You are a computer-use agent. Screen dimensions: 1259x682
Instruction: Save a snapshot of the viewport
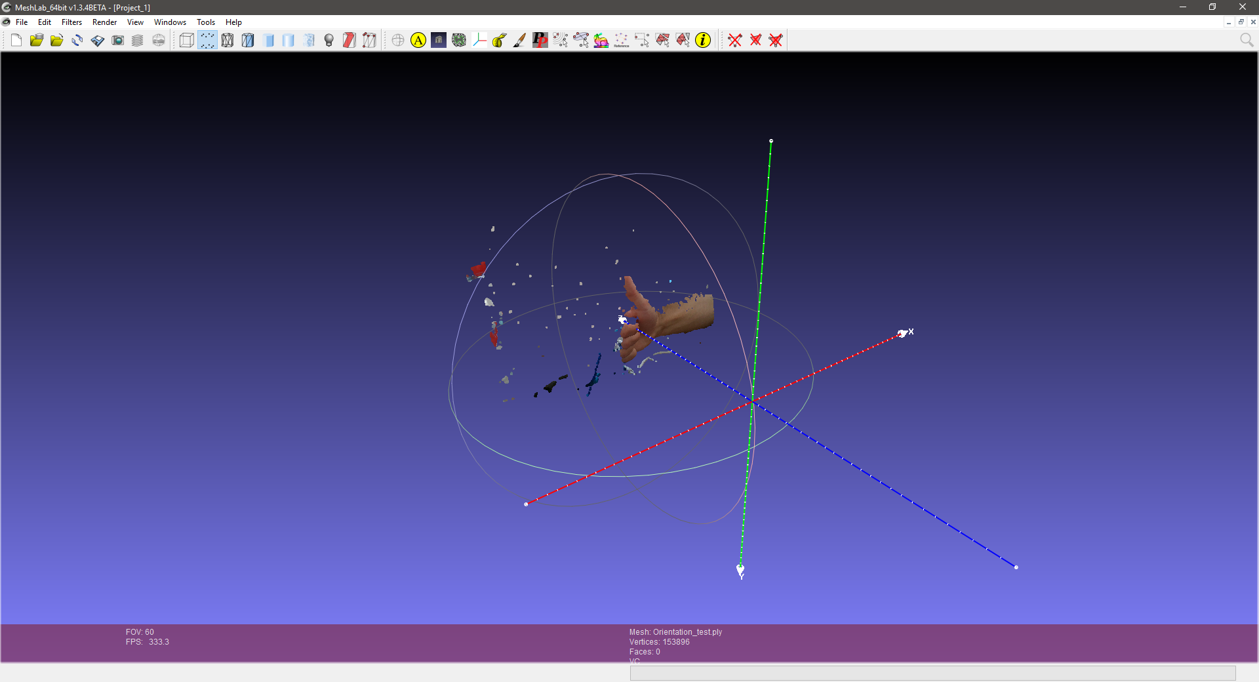click(118, 40)
